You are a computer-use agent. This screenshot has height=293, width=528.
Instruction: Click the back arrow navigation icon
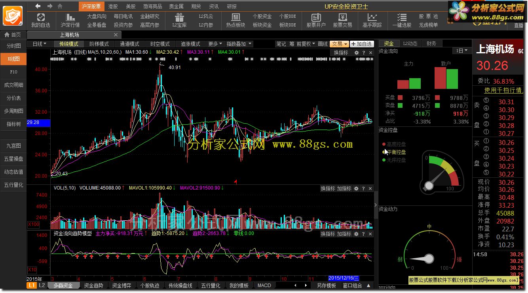(38, 6)
